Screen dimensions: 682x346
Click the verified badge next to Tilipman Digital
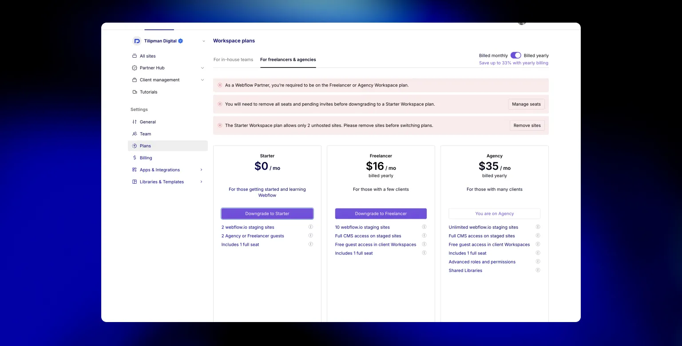181,41
